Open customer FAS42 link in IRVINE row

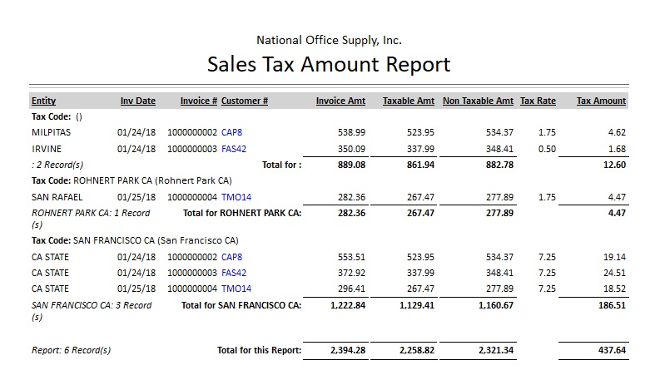[x=233, y=149]
